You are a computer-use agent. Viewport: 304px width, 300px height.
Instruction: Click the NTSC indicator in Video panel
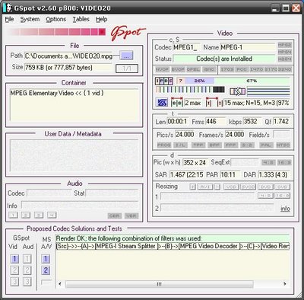(283, 145)
